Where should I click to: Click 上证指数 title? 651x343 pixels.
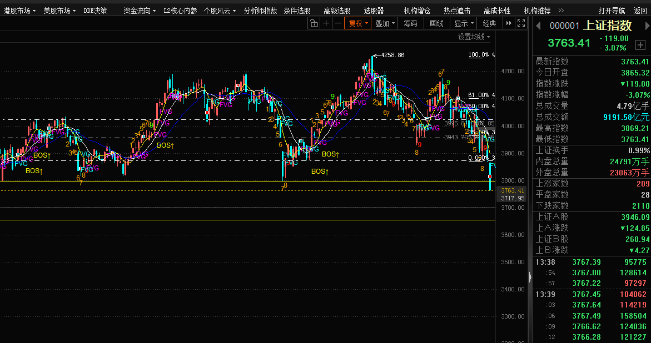(x=608, y=26)
